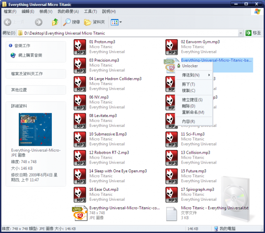Select the 02 Earworm Gym.mp3 icon
Viewport: 265px width, 233px height.
pos(171,47)
